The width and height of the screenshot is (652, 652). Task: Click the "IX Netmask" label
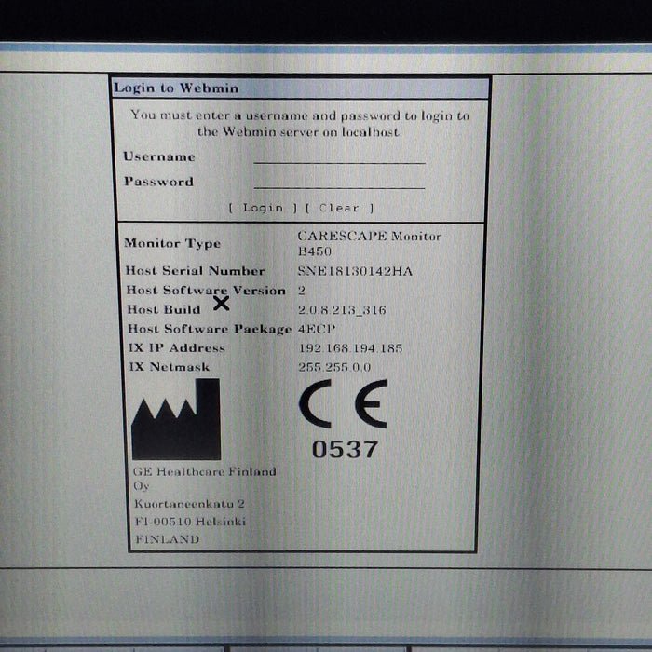click(x=170, y=367)
